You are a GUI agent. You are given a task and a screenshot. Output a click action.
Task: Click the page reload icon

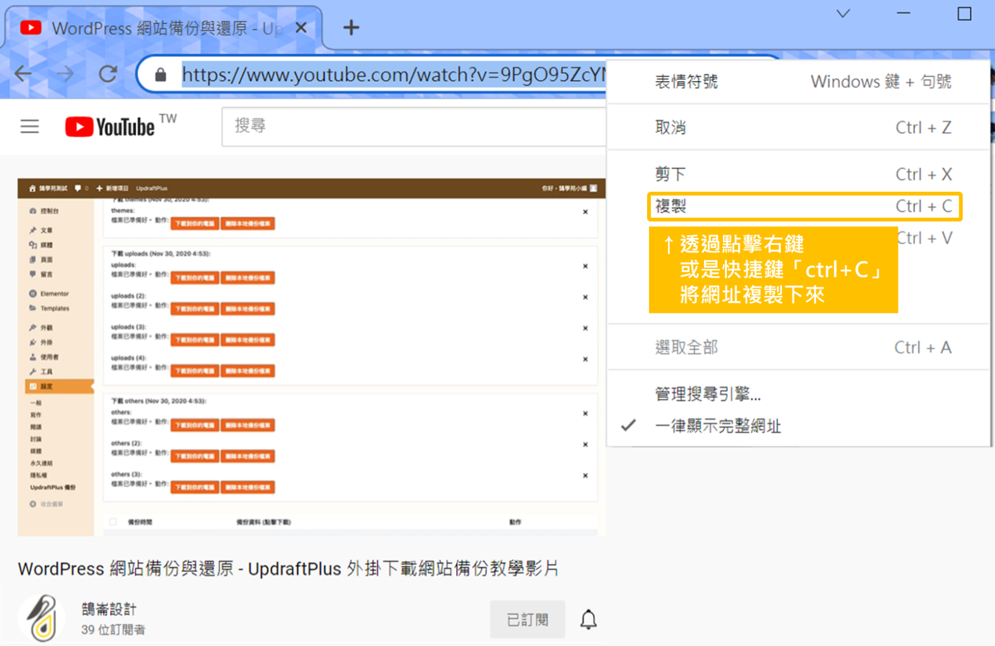click(x=108, y=73)
